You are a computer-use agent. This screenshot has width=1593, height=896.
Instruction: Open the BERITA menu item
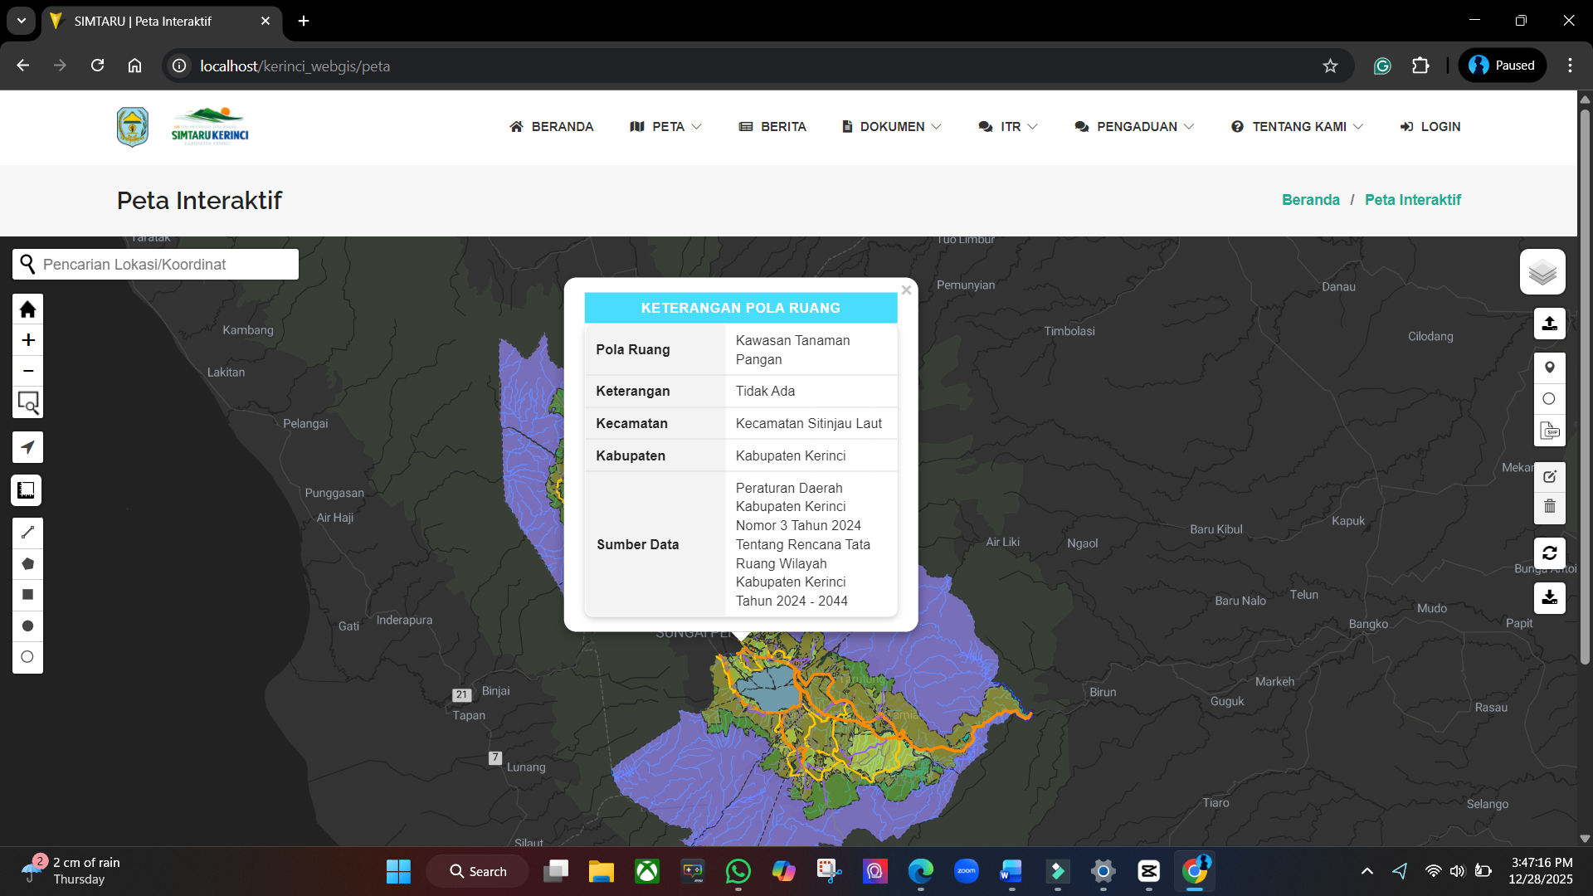pos(772,127)
